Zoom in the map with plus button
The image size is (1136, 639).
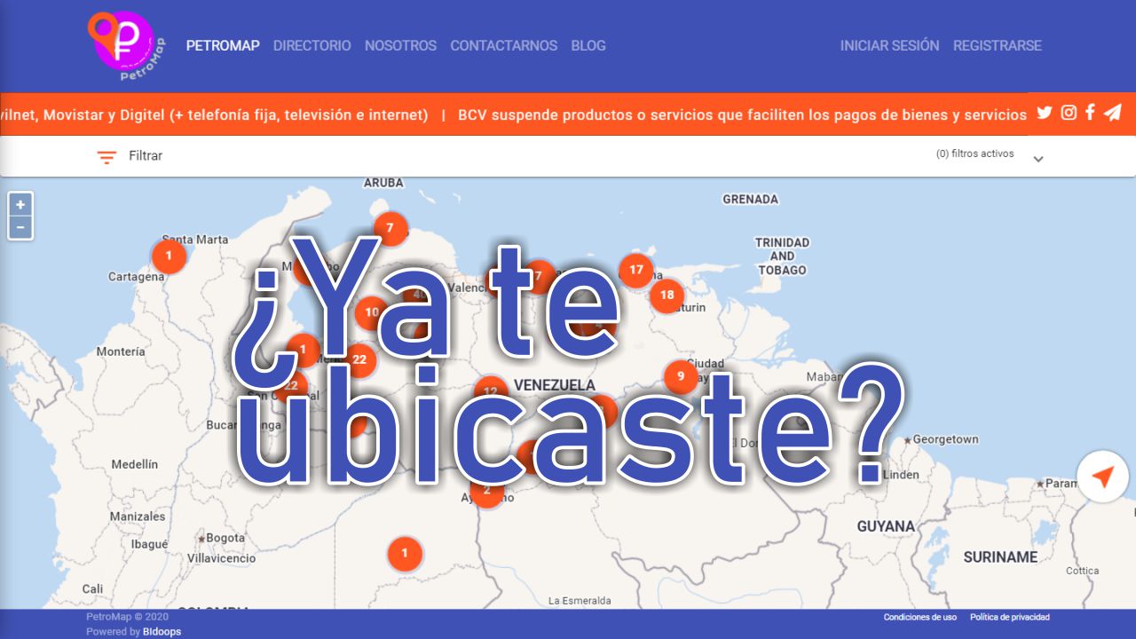[20, 204]
